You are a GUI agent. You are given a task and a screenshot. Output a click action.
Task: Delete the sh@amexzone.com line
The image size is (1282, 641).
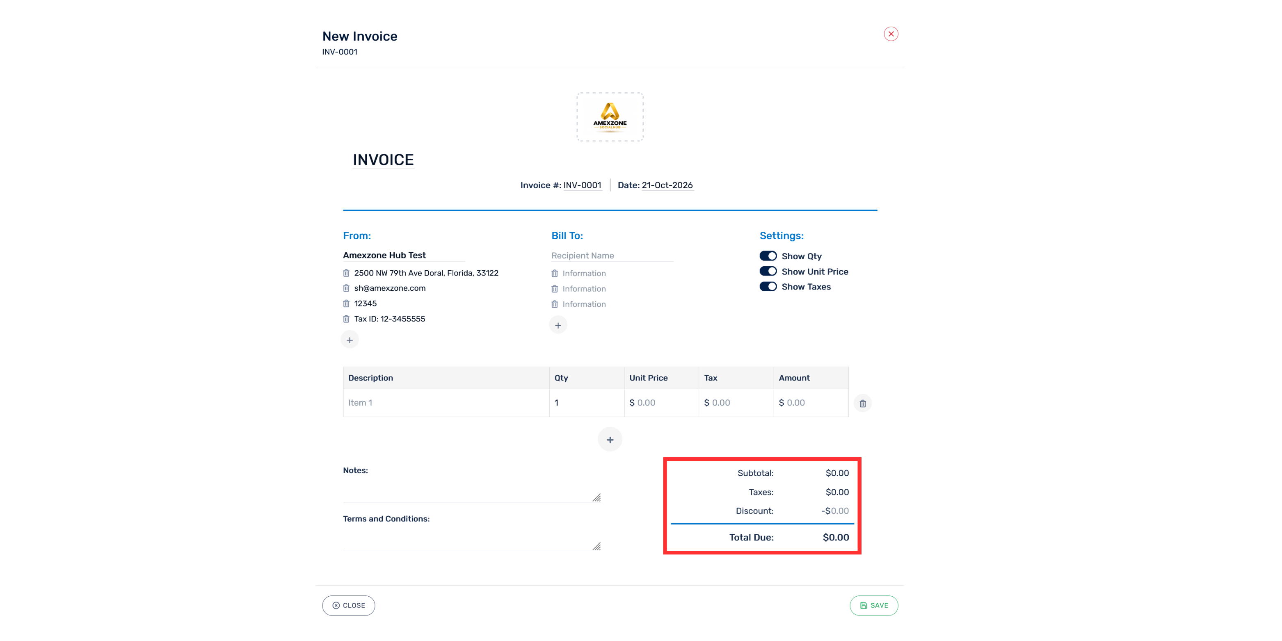346,288
